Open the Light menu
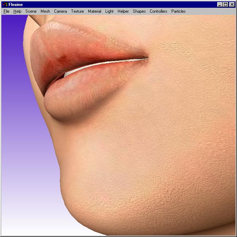The width and height of the screenshot is (237, 237). tap(109, 11)
